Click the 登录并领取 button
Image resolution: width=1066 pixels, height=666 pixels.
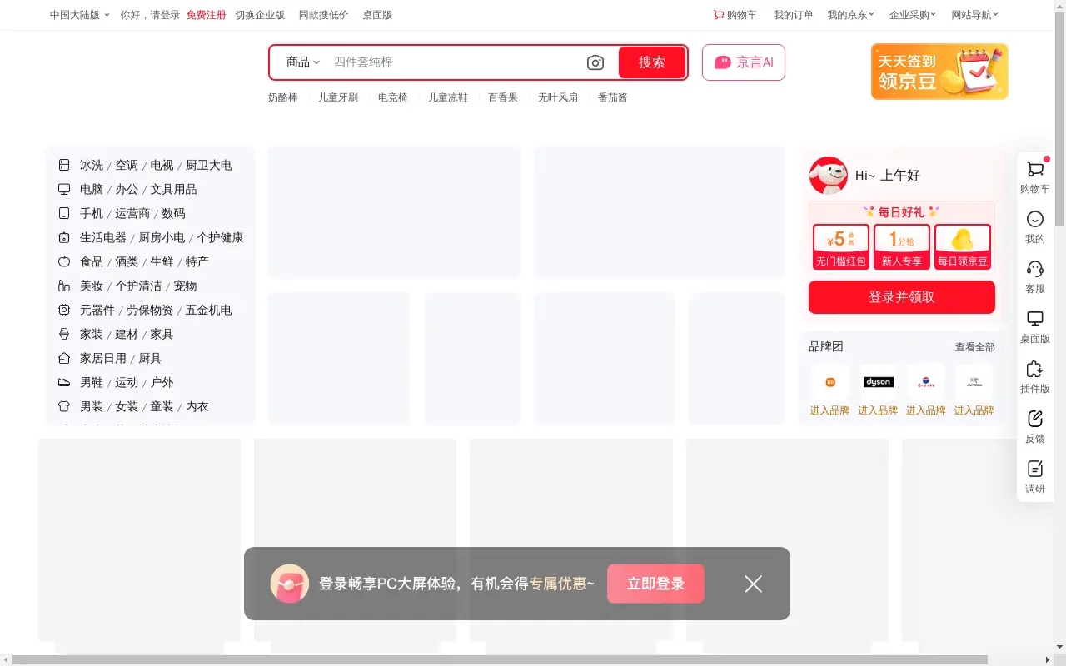point(902,297)
